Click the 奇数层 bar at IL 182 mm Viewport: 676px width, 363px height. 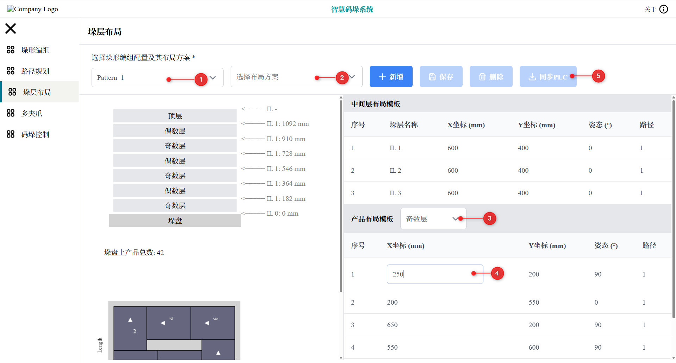(175, 205)
